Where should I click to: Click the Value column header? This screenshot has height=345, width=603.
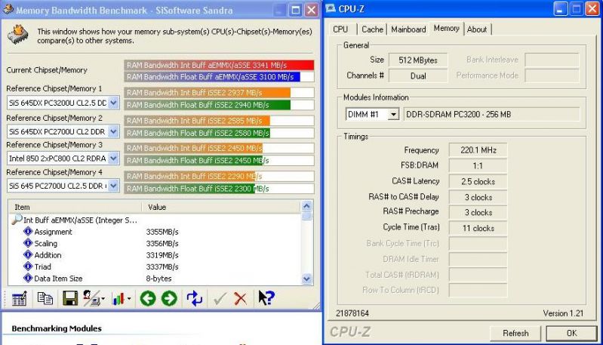pyautogui.click(x=220, y=207)
